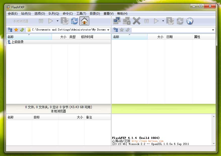
Task: Click FlashFXP 4.1.4 (build 1664) log line
Action: click(x=136, y=138)
